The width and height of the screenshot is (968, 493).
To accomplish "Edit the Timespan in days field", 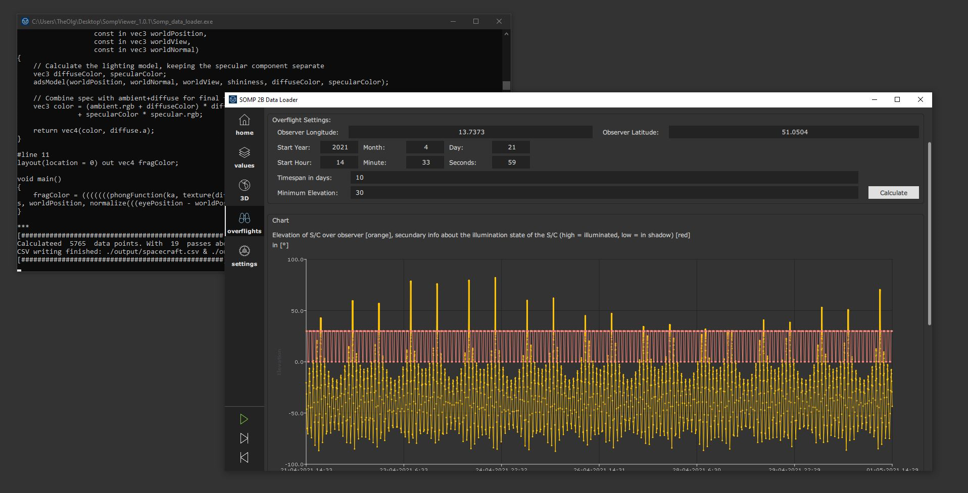I will coord(604,178).
